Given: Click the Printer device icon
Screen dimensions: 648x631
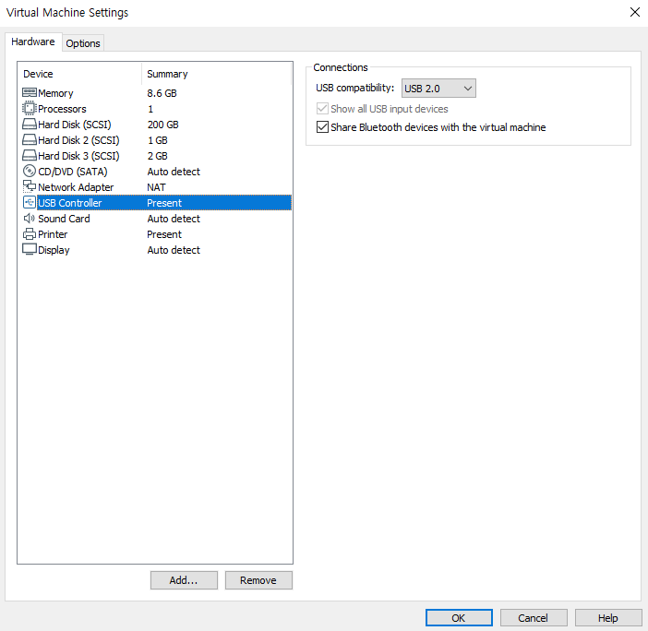Looking at the screenshot, I should pos(30,233).
